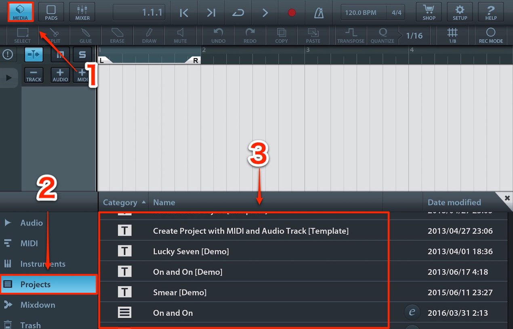Apply QUANTIZE
The image size is (513, 329).
click(382, 35)
